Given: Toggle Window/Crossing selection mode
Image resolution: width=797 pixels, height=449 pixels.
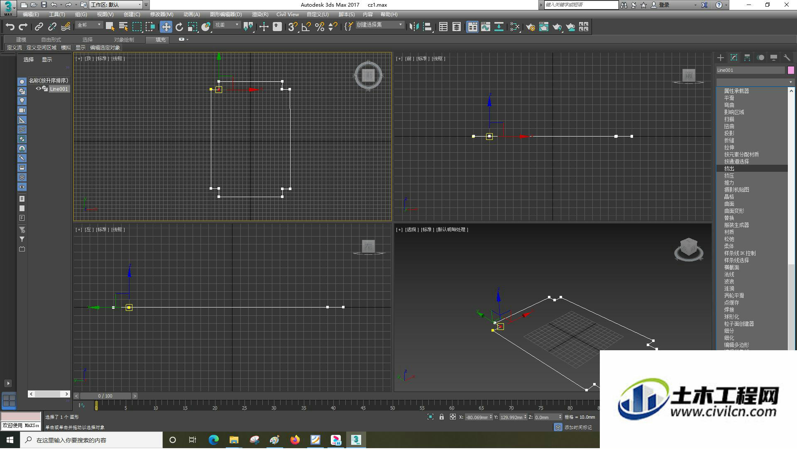Looking at the screenshot, I should (x=150, y=27).
